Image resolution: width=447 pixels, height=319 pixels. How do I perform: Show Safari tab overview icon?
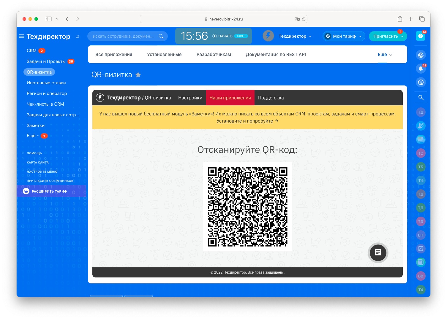[422, 19]
